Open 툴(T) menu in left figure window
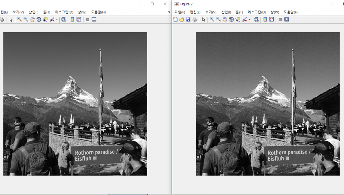Viewport: 344px width, 195px height. [x=46, y=12]
